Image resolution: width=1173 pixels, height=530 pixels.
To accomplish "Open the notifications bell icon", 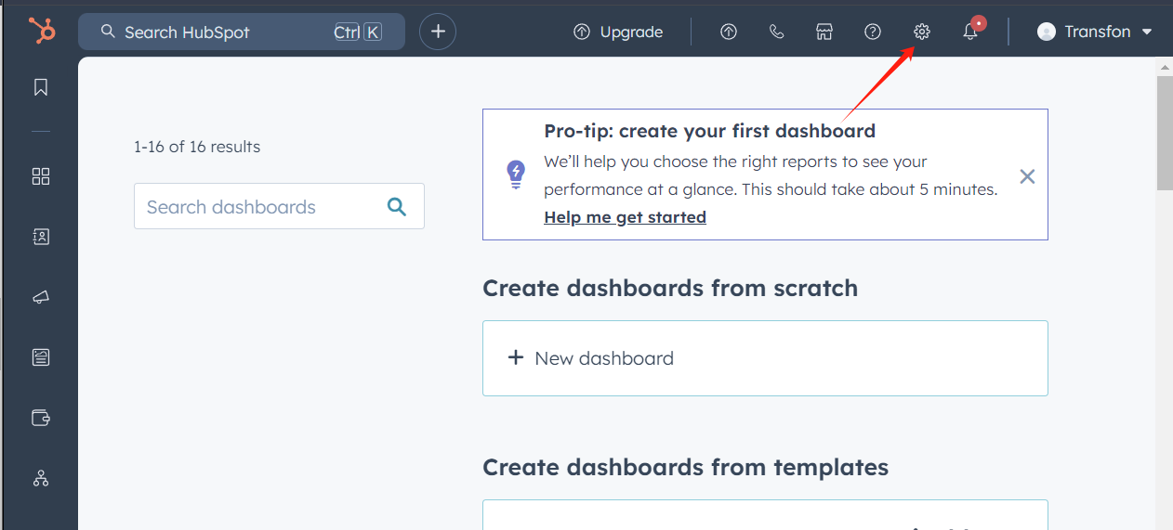I will coord(970,32).
